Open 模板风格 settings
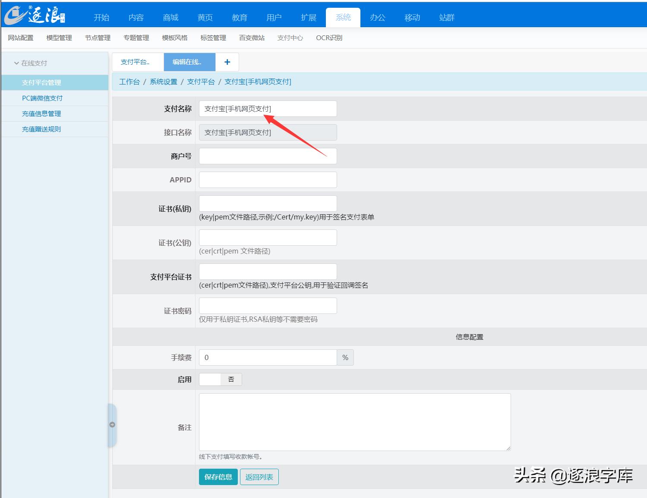 pyautogui.click(x=174, y=38)
